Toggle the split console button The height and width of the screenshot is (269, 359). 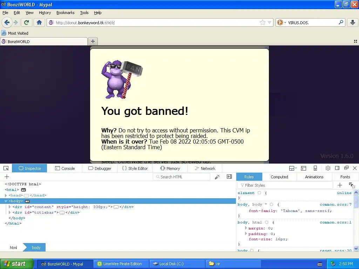click(x=304, y=168)
